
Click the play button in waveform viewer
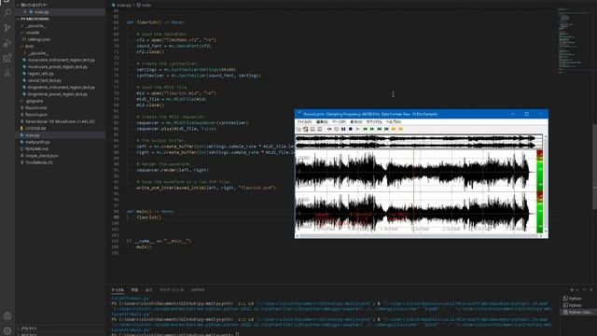coord(357,129)
